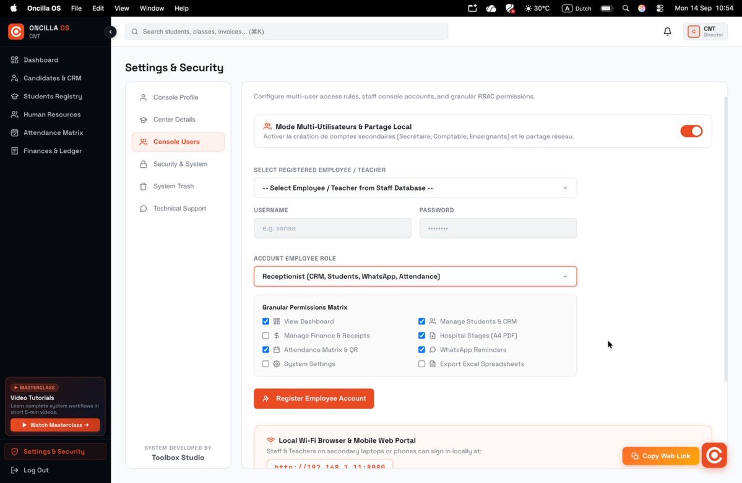This screenshot has height=483, width=742.
Task: Uncheck Manage Students & CRM permission
Action: click(421, 321)
